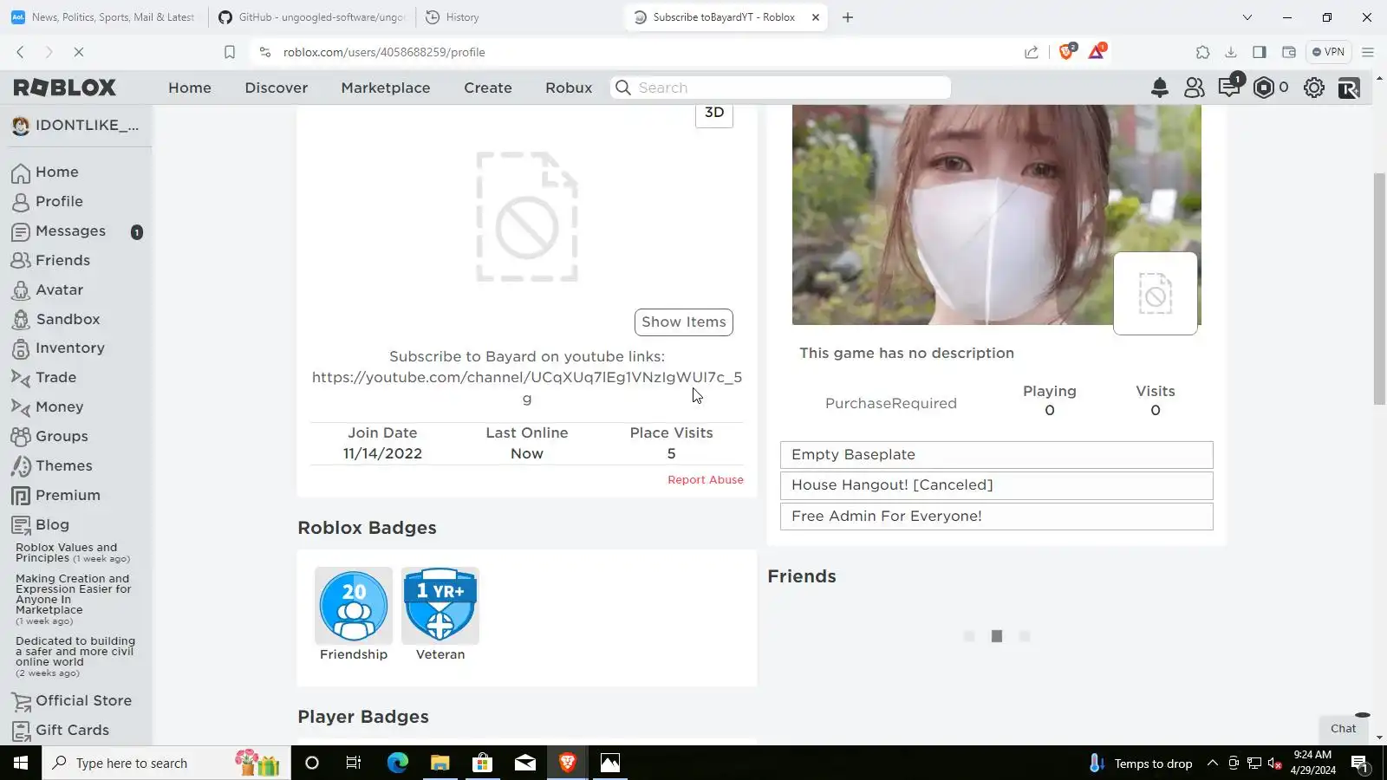
Task: Switch to the History tab
Action: (520, 17)
